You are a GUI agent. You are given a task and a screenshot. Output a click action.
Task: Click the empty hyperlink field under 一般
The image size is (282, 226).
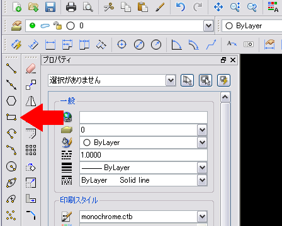144,117
